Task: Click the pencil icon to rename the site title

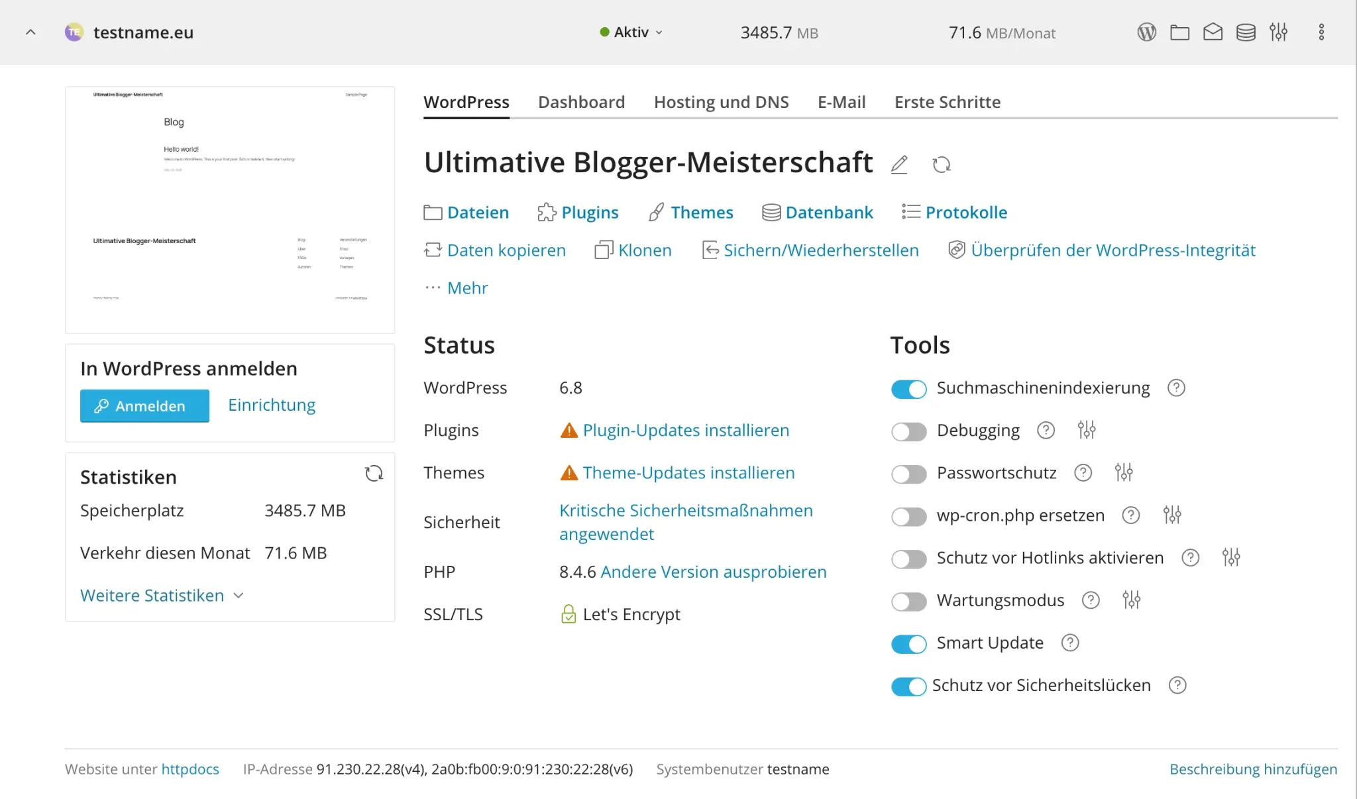Action: 899,164
